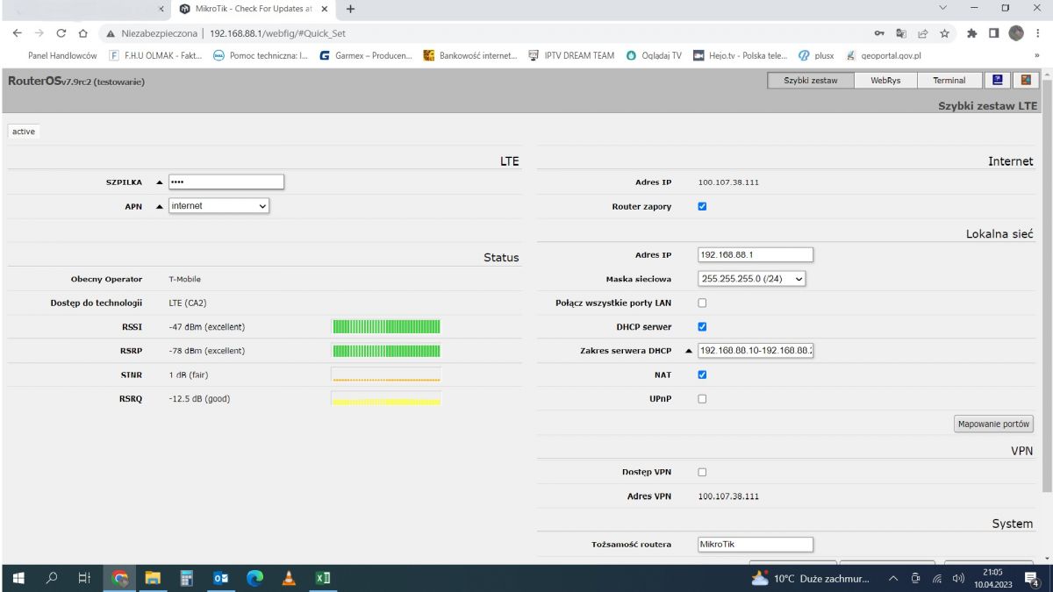
Task: Click the Tożsamość routera input field
Action: (755, 544)
